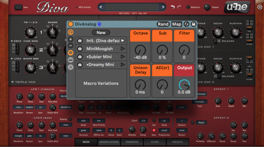Click the grey bar icon below camera sidebar
This screenshot has width=264, height=147.
click(71, 60)
